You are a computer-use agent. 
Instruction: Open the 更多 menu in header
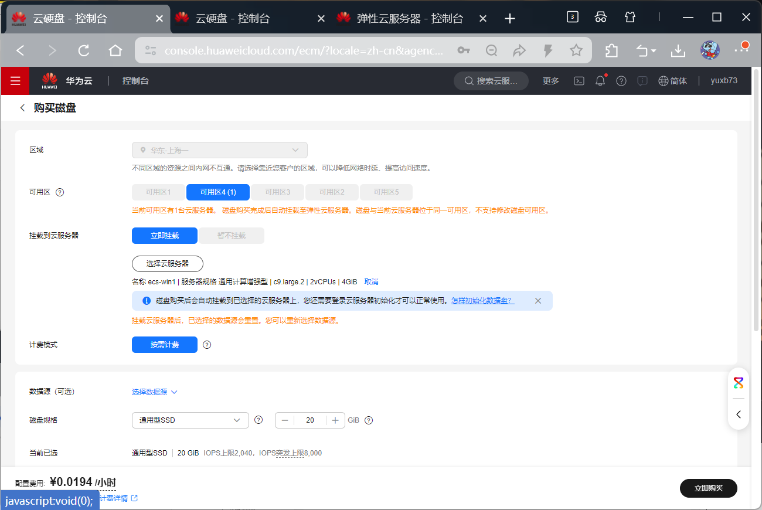pyautogui.click(x=551, y=81)
